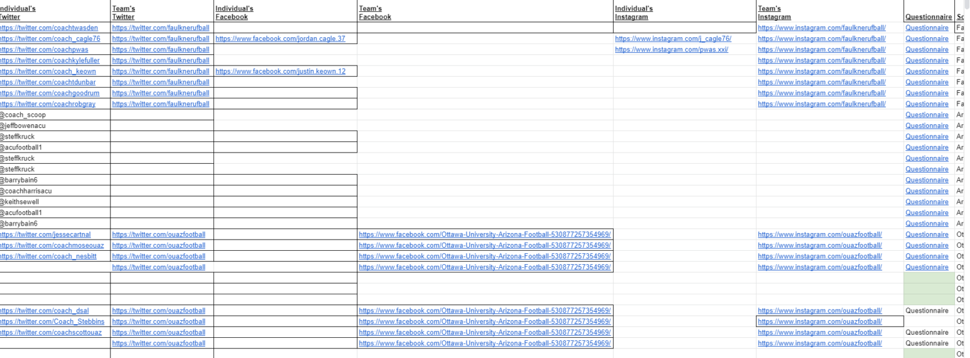The image size is (970, 358).
Task: Open Questionnaire link in coachgoodrum row
Action: (927, 93)
